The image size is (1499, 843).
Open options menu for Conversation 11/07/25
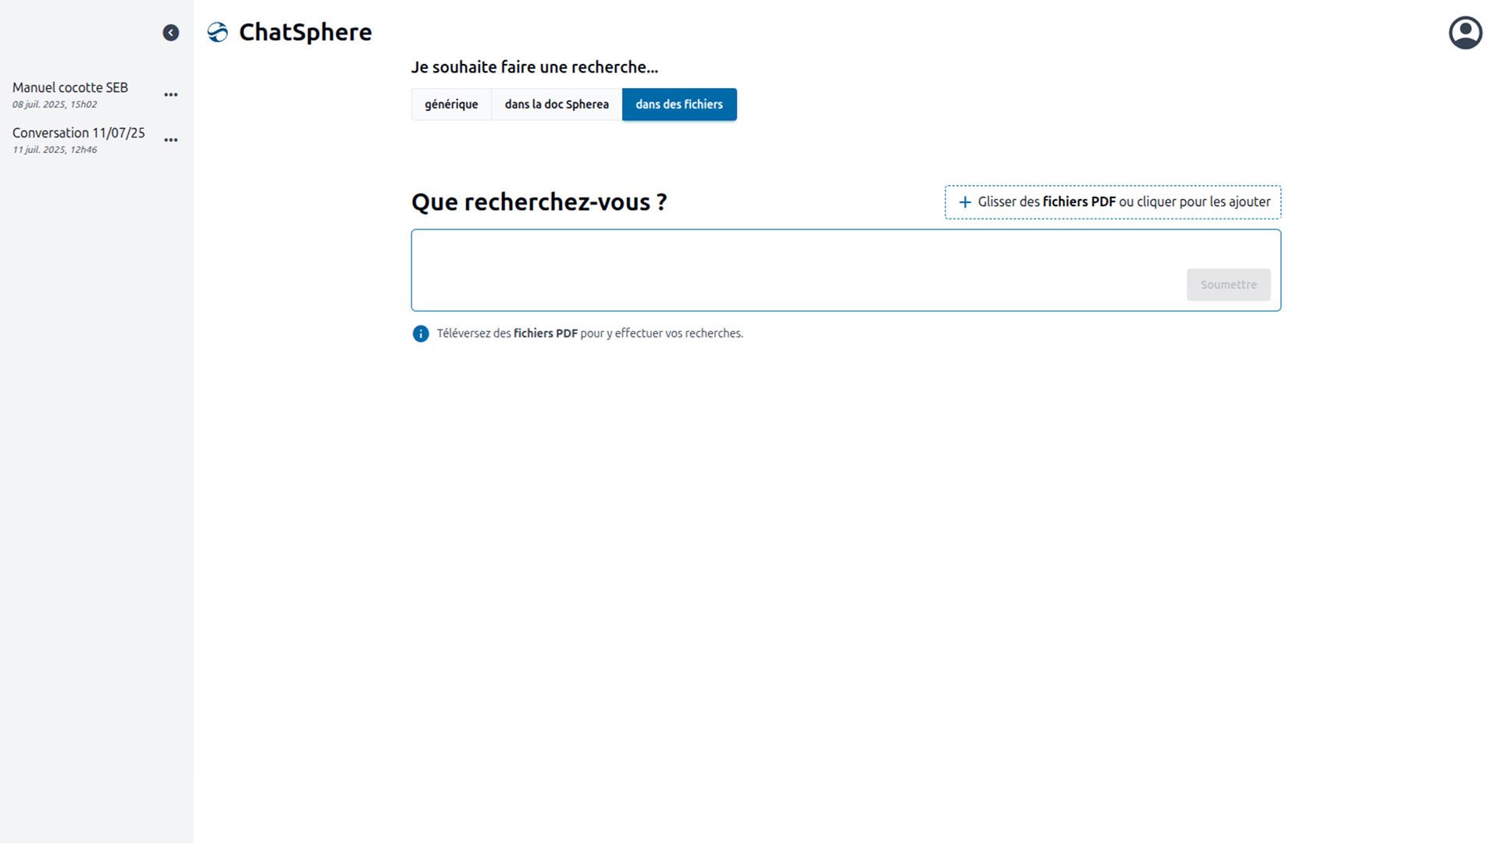coord(170,140)
